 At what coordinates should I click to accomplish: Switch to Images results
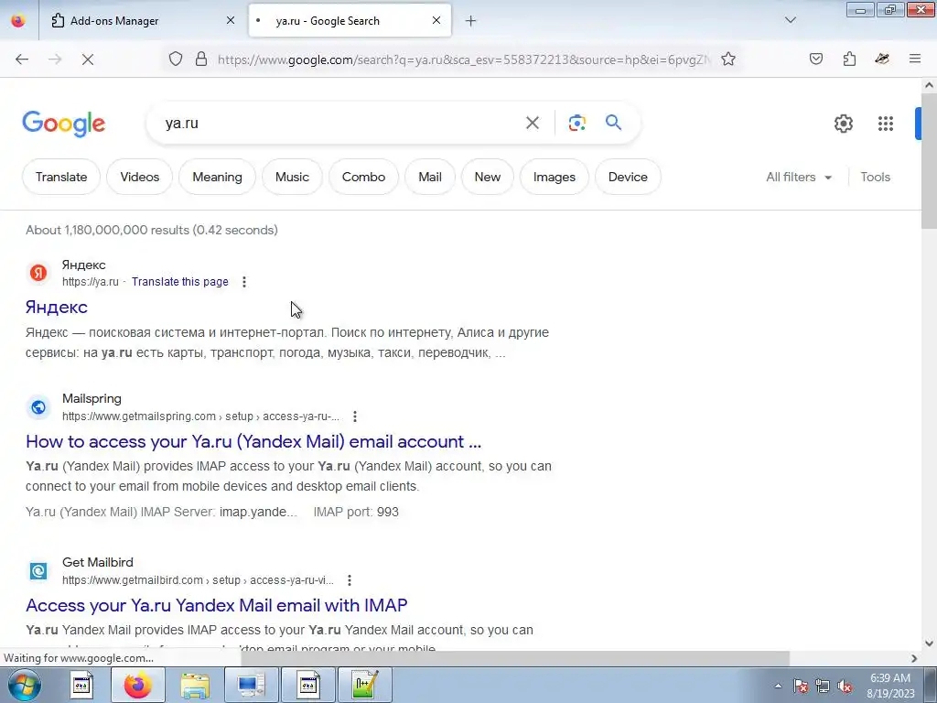tap(554, 177)
